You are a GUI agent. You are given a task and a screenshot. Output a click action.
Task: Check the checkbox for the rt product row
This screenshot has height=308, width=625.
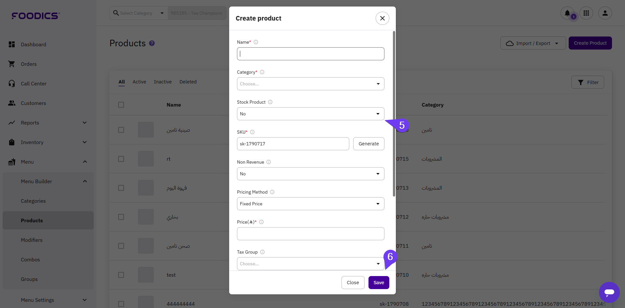tap(121, 159)
